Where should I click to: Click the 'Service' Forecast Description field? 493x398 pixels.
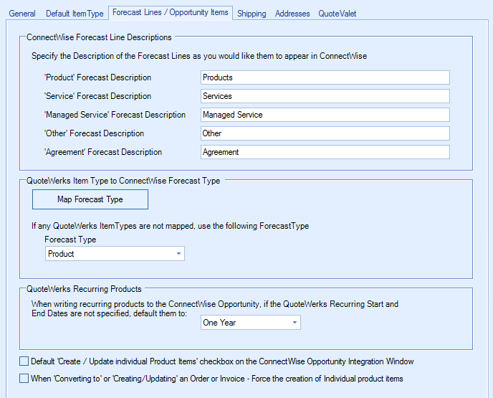[x=325, y=96]
